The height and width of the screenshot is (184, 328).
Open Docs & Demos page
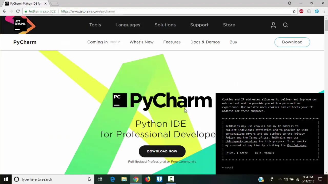[205, 42]
